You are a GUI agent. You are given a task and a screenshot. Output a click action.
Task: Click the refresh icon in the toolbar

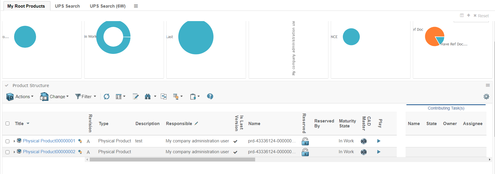106,97
